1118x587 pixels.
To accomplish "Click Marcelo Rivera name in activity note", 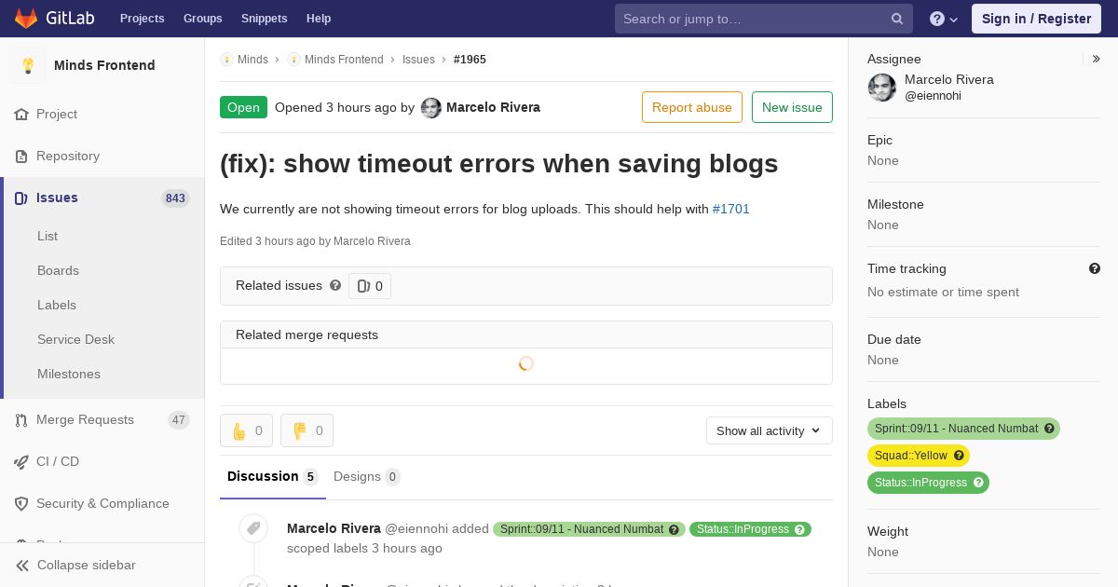I will (x=334, y=528).
